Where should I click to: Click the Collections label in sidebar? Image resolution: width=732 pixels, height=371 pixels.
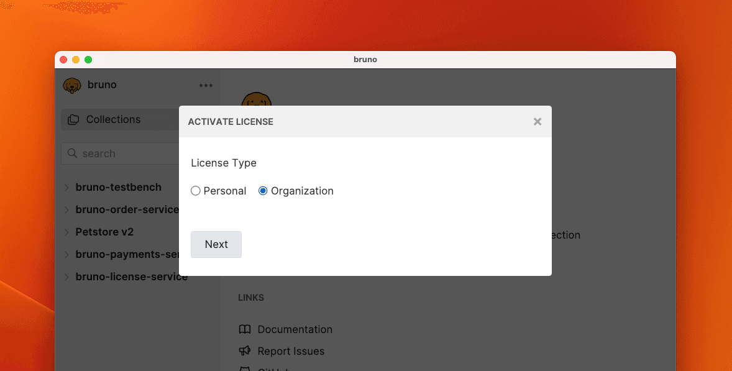click(x=114, y=119)
